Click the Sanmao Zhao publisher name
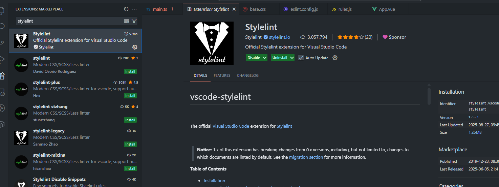The image size is (499, 187). coord(45,144)
